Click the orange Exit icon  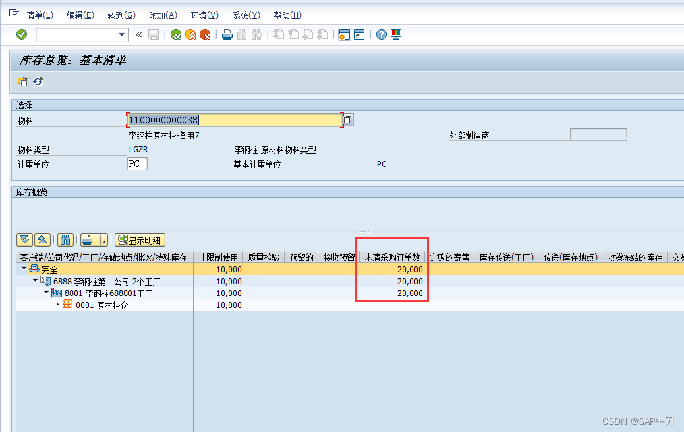coord(190,34)
